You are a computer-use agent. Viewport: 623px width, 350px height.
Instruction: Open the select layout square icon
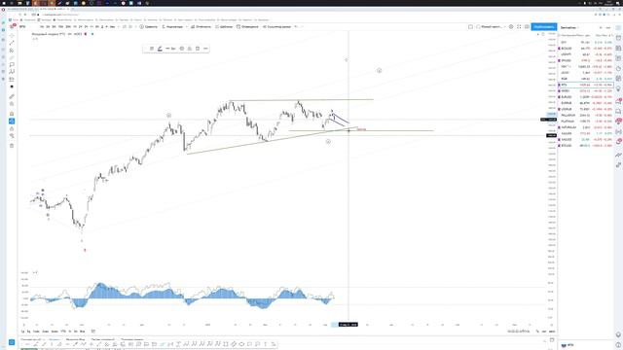click(x=470, y=26)
